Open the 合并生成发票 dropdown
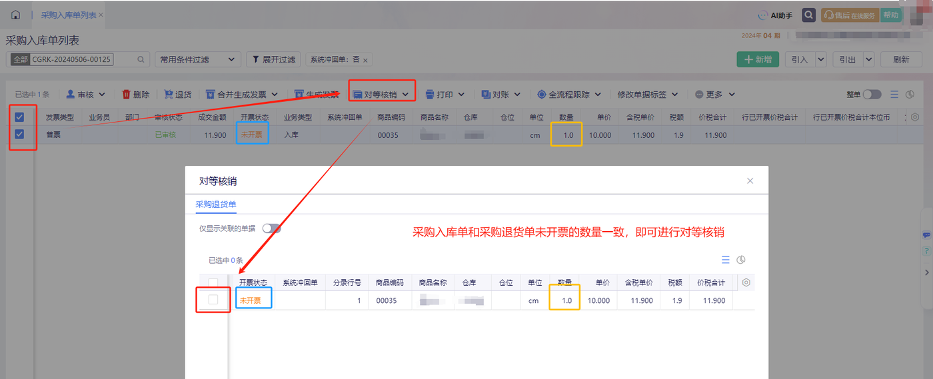The width and height of the screenshot is (933, 379). (x=241, y=95)
